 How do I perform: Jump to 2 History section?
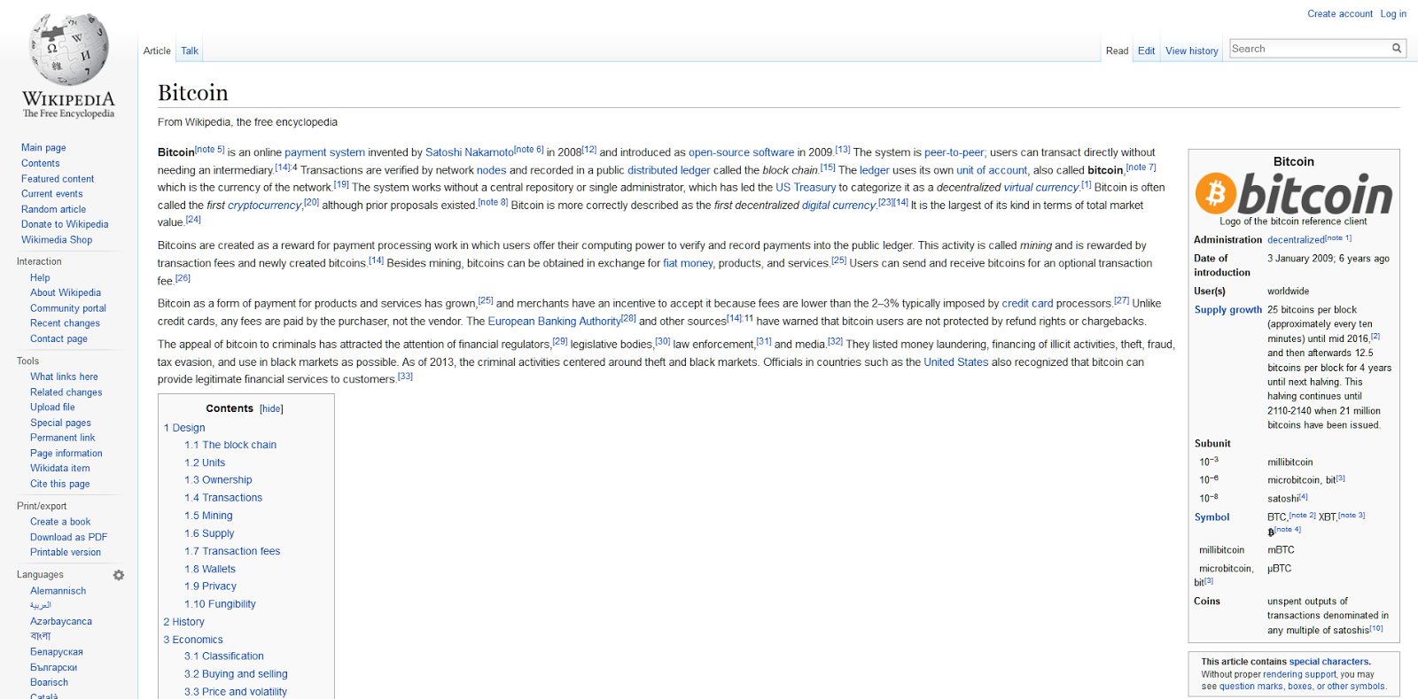coord(183,623)
